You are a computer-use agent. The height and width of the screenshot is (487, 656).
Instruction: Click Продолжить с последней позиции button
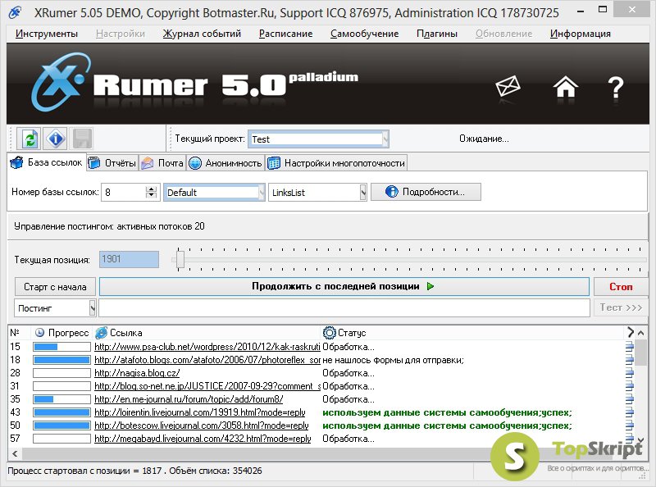coord(344,287)
